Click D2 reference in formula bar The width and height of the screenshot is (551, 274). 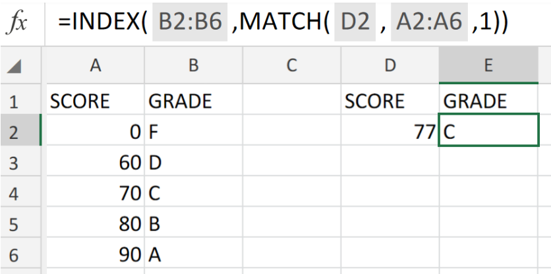(x=355, y=22)
